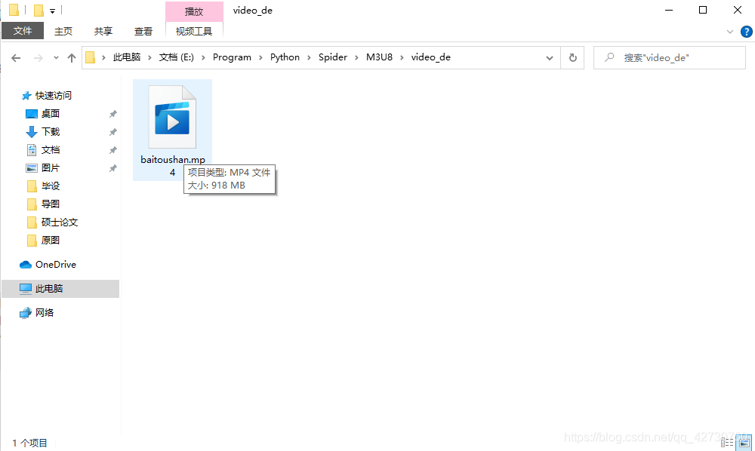This screenshot has width=755, height=451.
Task: Select the baitoushan.mp4 video thumbnail
Action: point(172,117)
